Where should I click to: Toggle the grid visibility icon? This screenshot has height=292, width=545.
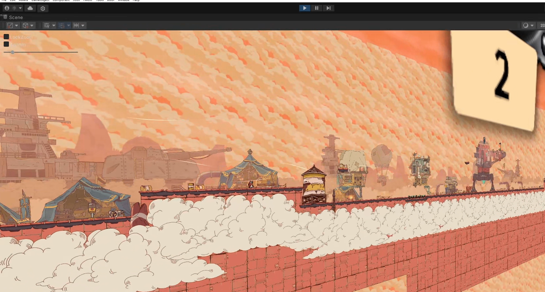pyautogui.click(x=47, y=25)
